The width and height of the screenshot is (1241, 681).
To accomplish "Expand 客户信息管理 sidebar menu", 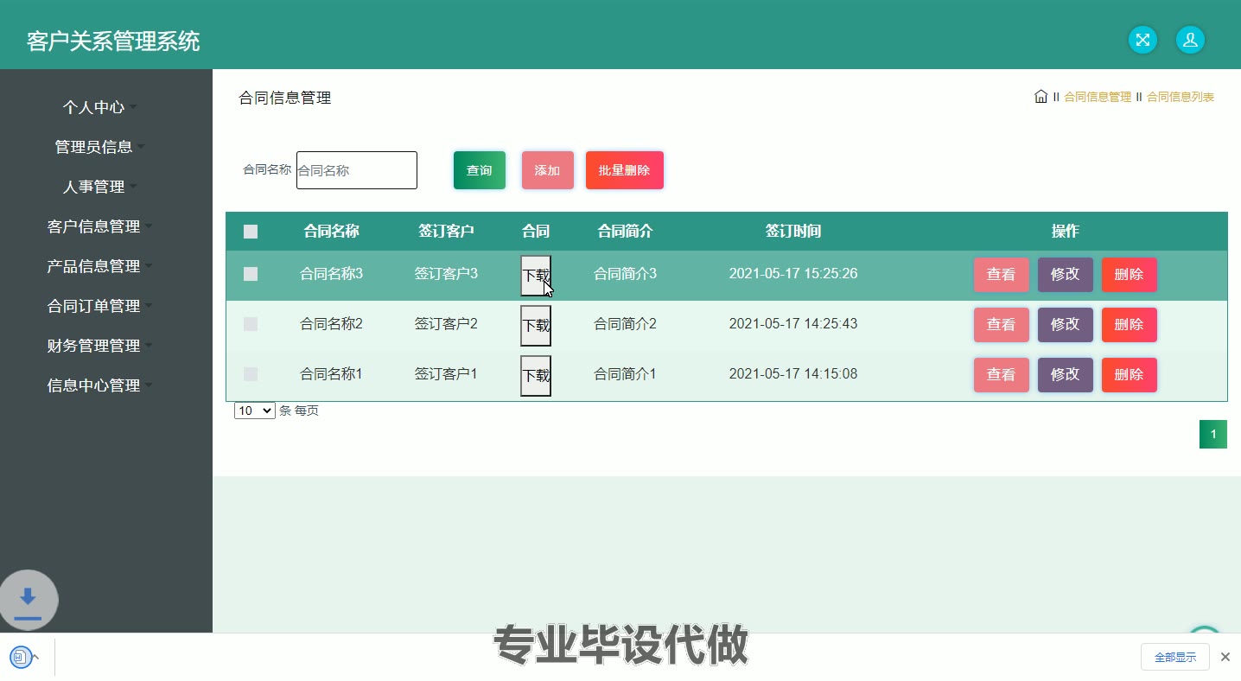I will [99, 226].
